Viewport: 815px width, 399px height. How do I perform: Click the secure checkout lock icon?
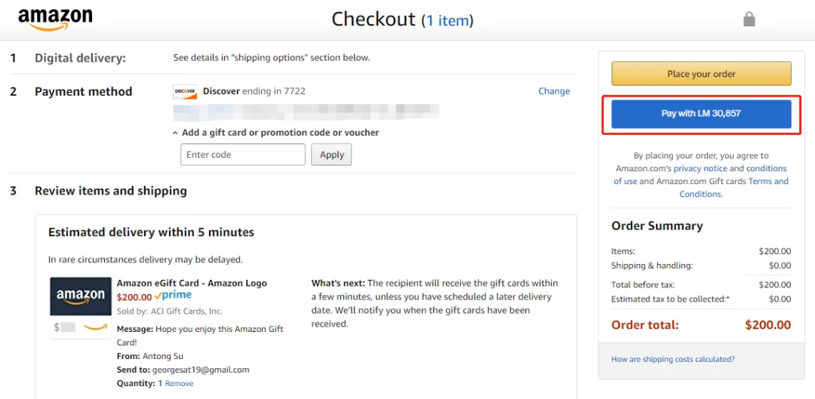(749, 19)
